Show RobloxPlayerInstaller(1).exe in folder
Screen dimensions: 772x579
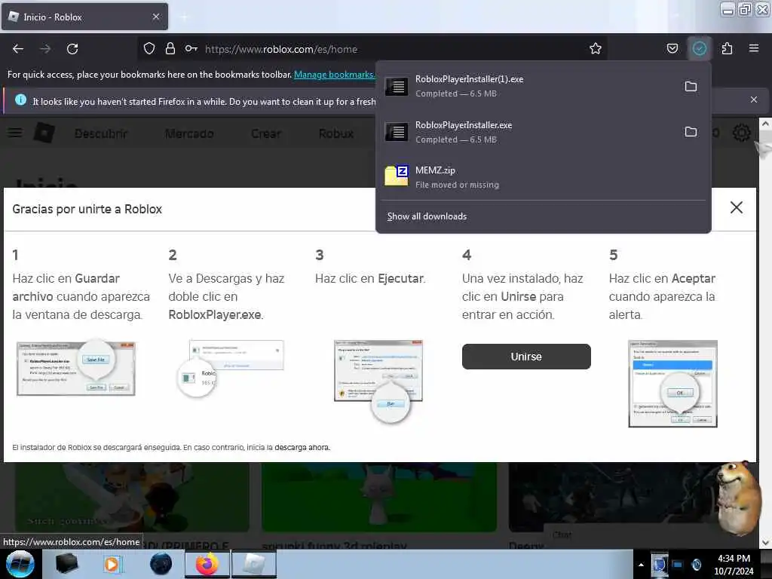(x=691, y=87)
